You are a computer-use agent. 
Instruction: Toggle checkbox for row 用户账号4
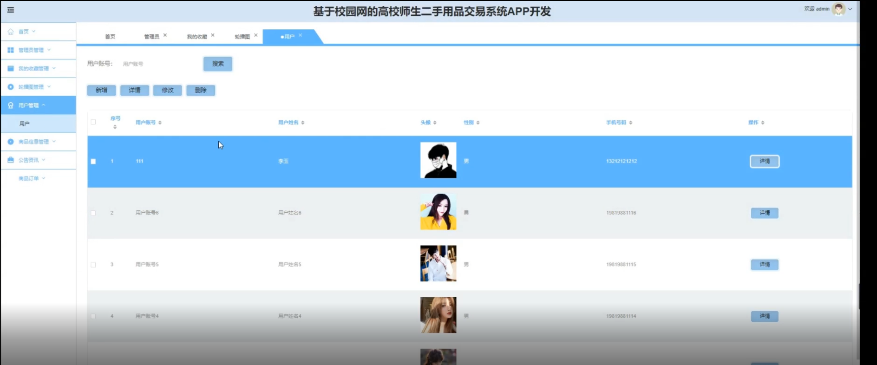pos(93,316)
